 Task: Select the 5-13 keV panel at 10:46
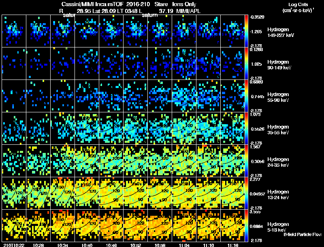(x=111, y=226)
